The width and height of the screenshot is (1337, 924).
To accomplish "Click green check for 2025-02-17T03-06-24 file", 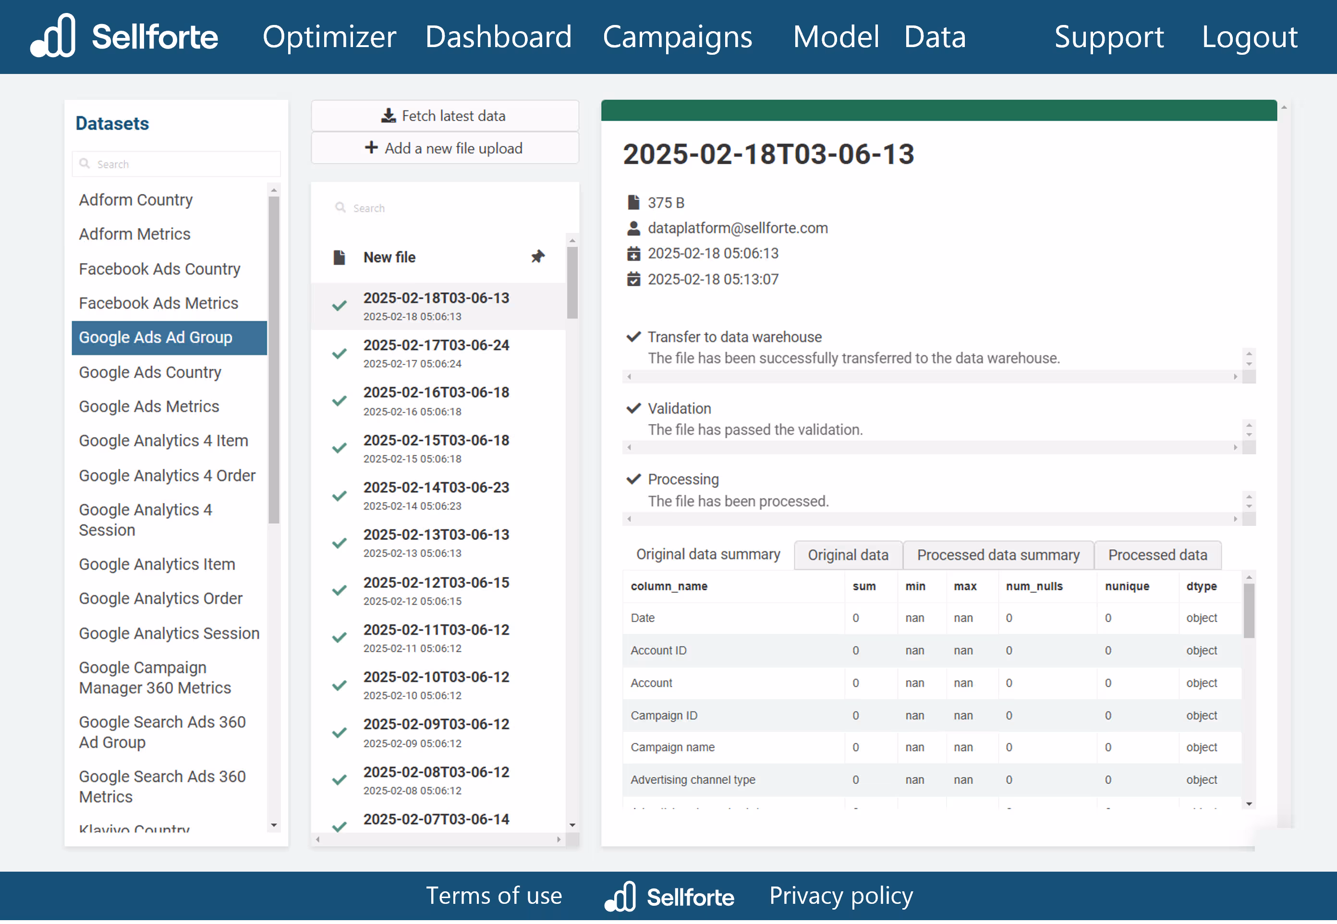I will (340, 353).
